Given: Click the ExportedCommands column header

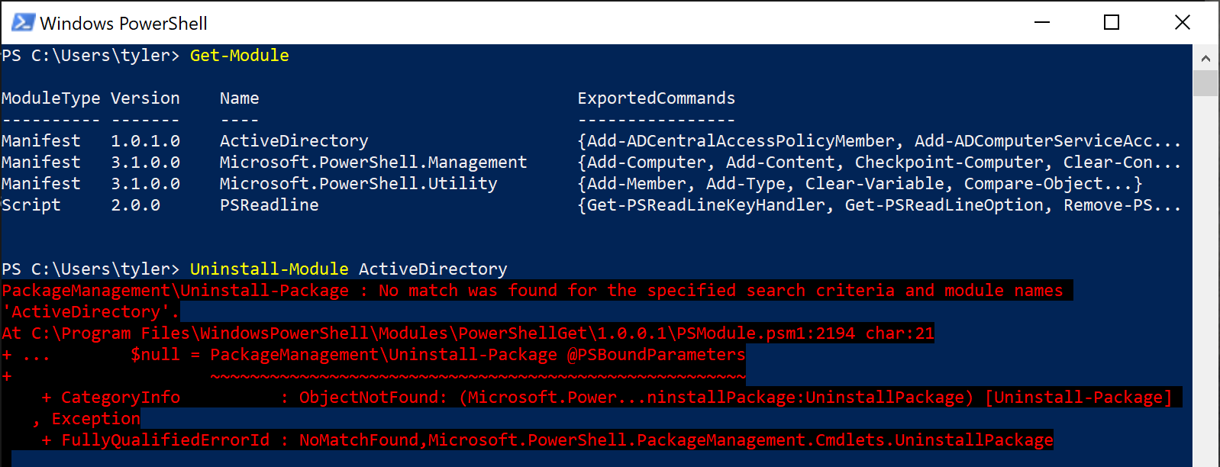Looking at the screenshot, I should [657, 97].
